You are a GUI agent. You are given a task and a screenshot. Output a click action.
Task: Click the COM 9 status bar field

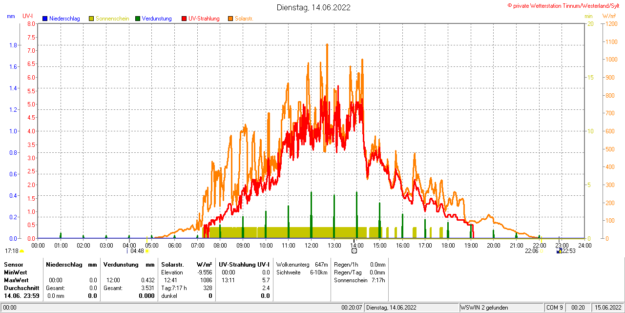coord(555,308)
